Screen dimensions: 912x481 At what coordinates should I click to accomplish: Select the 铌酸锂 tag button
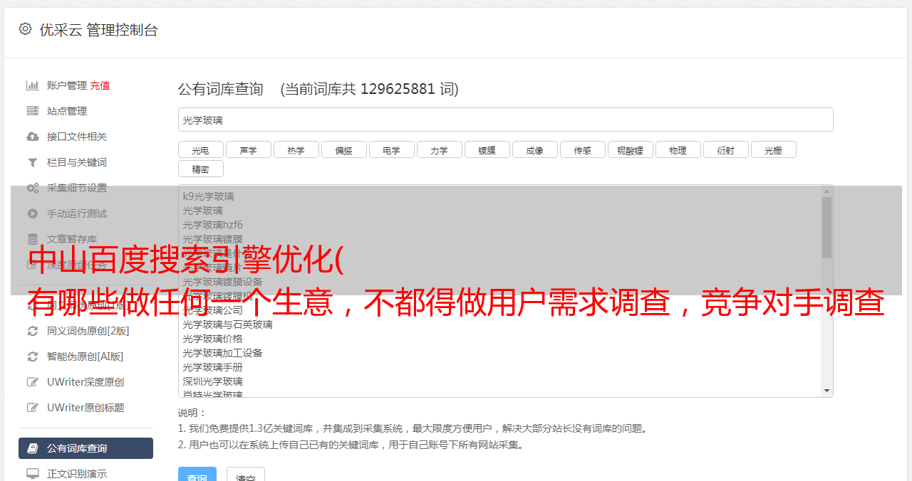pyautogui.click(x=631, y=149)
